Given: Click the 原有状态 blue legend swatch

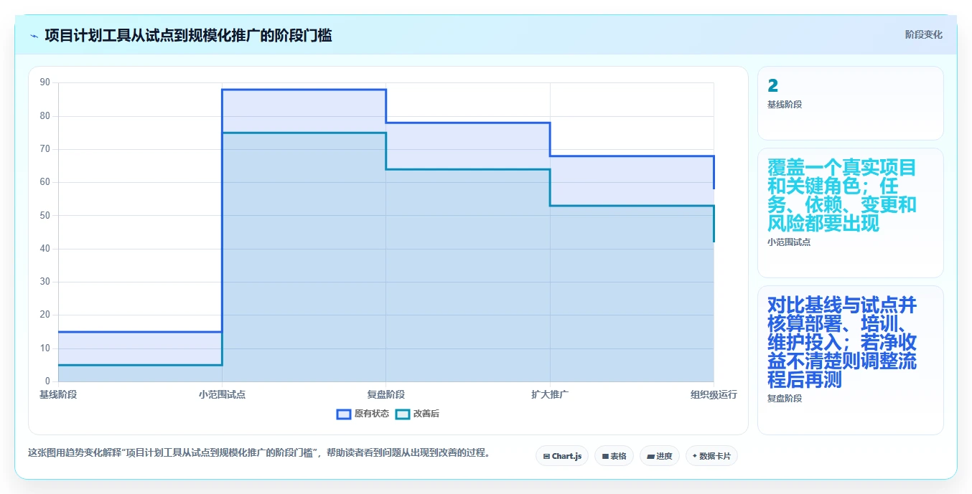Looking at the screenshot, I should point(344,414).
